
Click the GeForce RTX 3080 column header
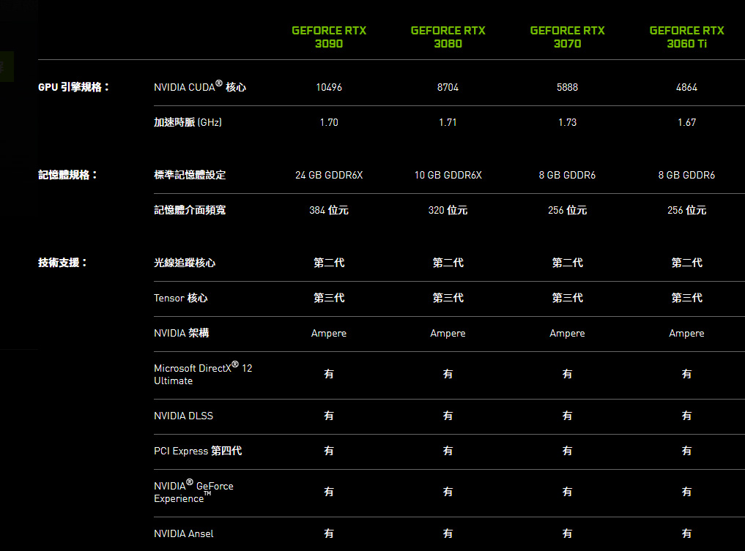(448, 37)
